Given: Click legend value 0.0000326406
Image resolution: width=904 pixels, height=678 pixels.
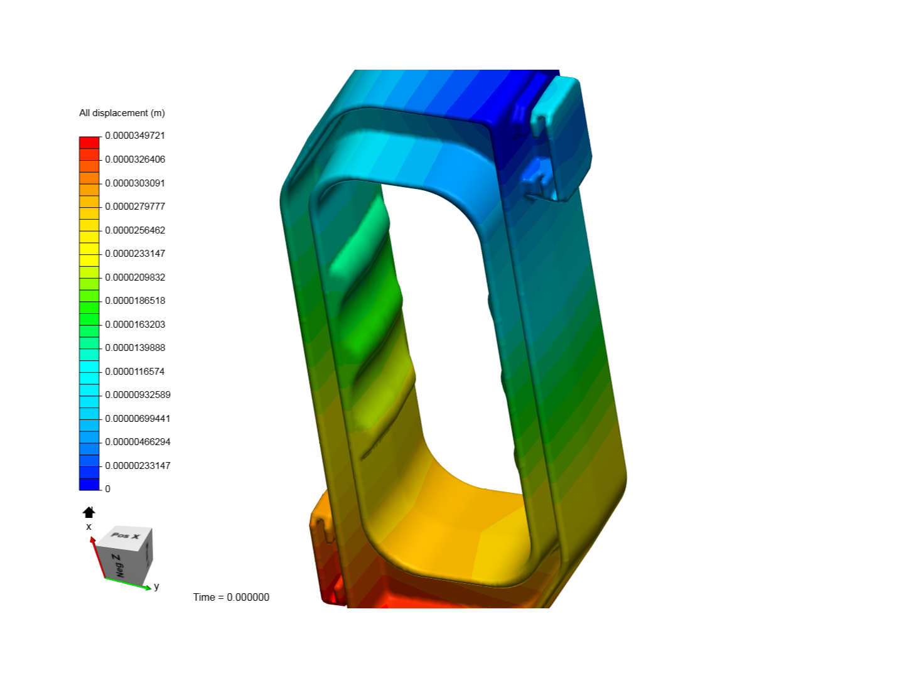Looking at the screenshot, I should (x=135, y=159).
